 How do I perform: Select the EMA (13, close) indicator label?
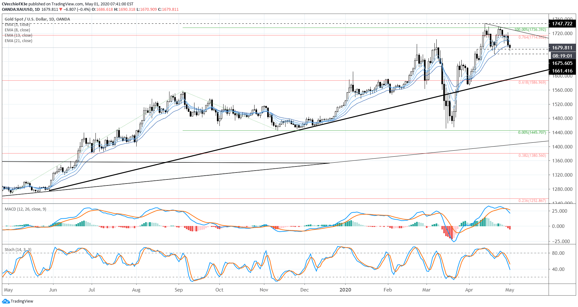click(18, 35)
